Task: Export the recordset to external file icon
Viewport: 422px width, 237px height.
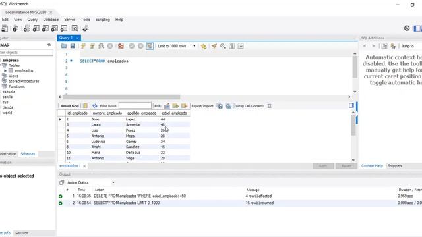Action: click(220, 106)
